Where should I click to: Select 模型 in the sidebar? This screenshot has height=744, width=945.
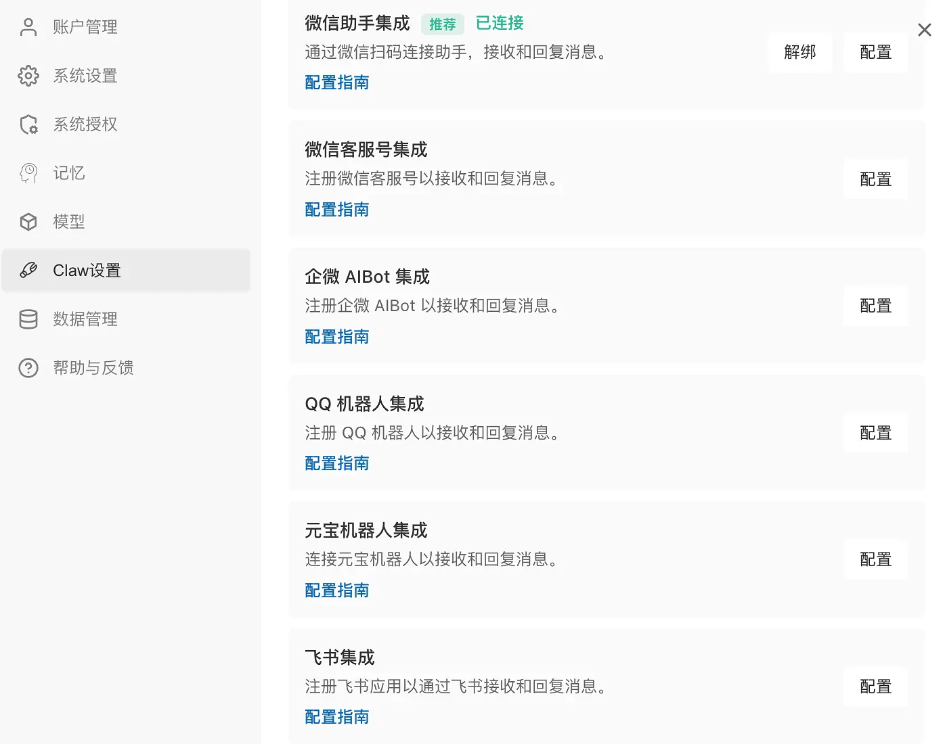[x=126, y=222]
